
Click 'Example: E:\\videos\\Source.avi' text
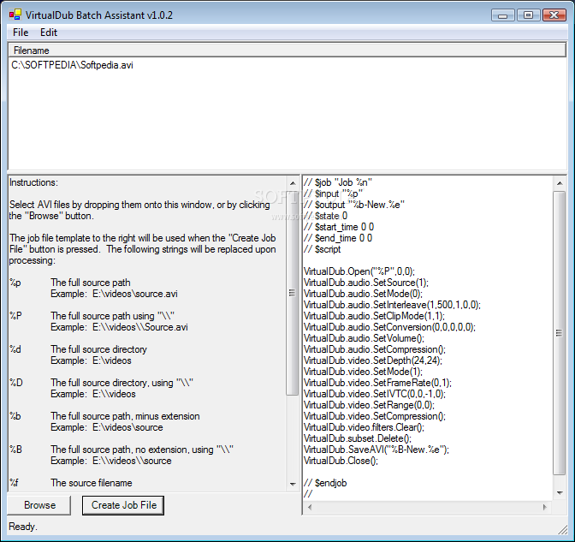[119, 327]
